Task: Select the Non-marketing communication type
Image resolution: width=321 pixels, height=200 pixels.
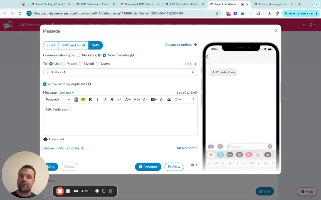Action: tap(104, 55)
